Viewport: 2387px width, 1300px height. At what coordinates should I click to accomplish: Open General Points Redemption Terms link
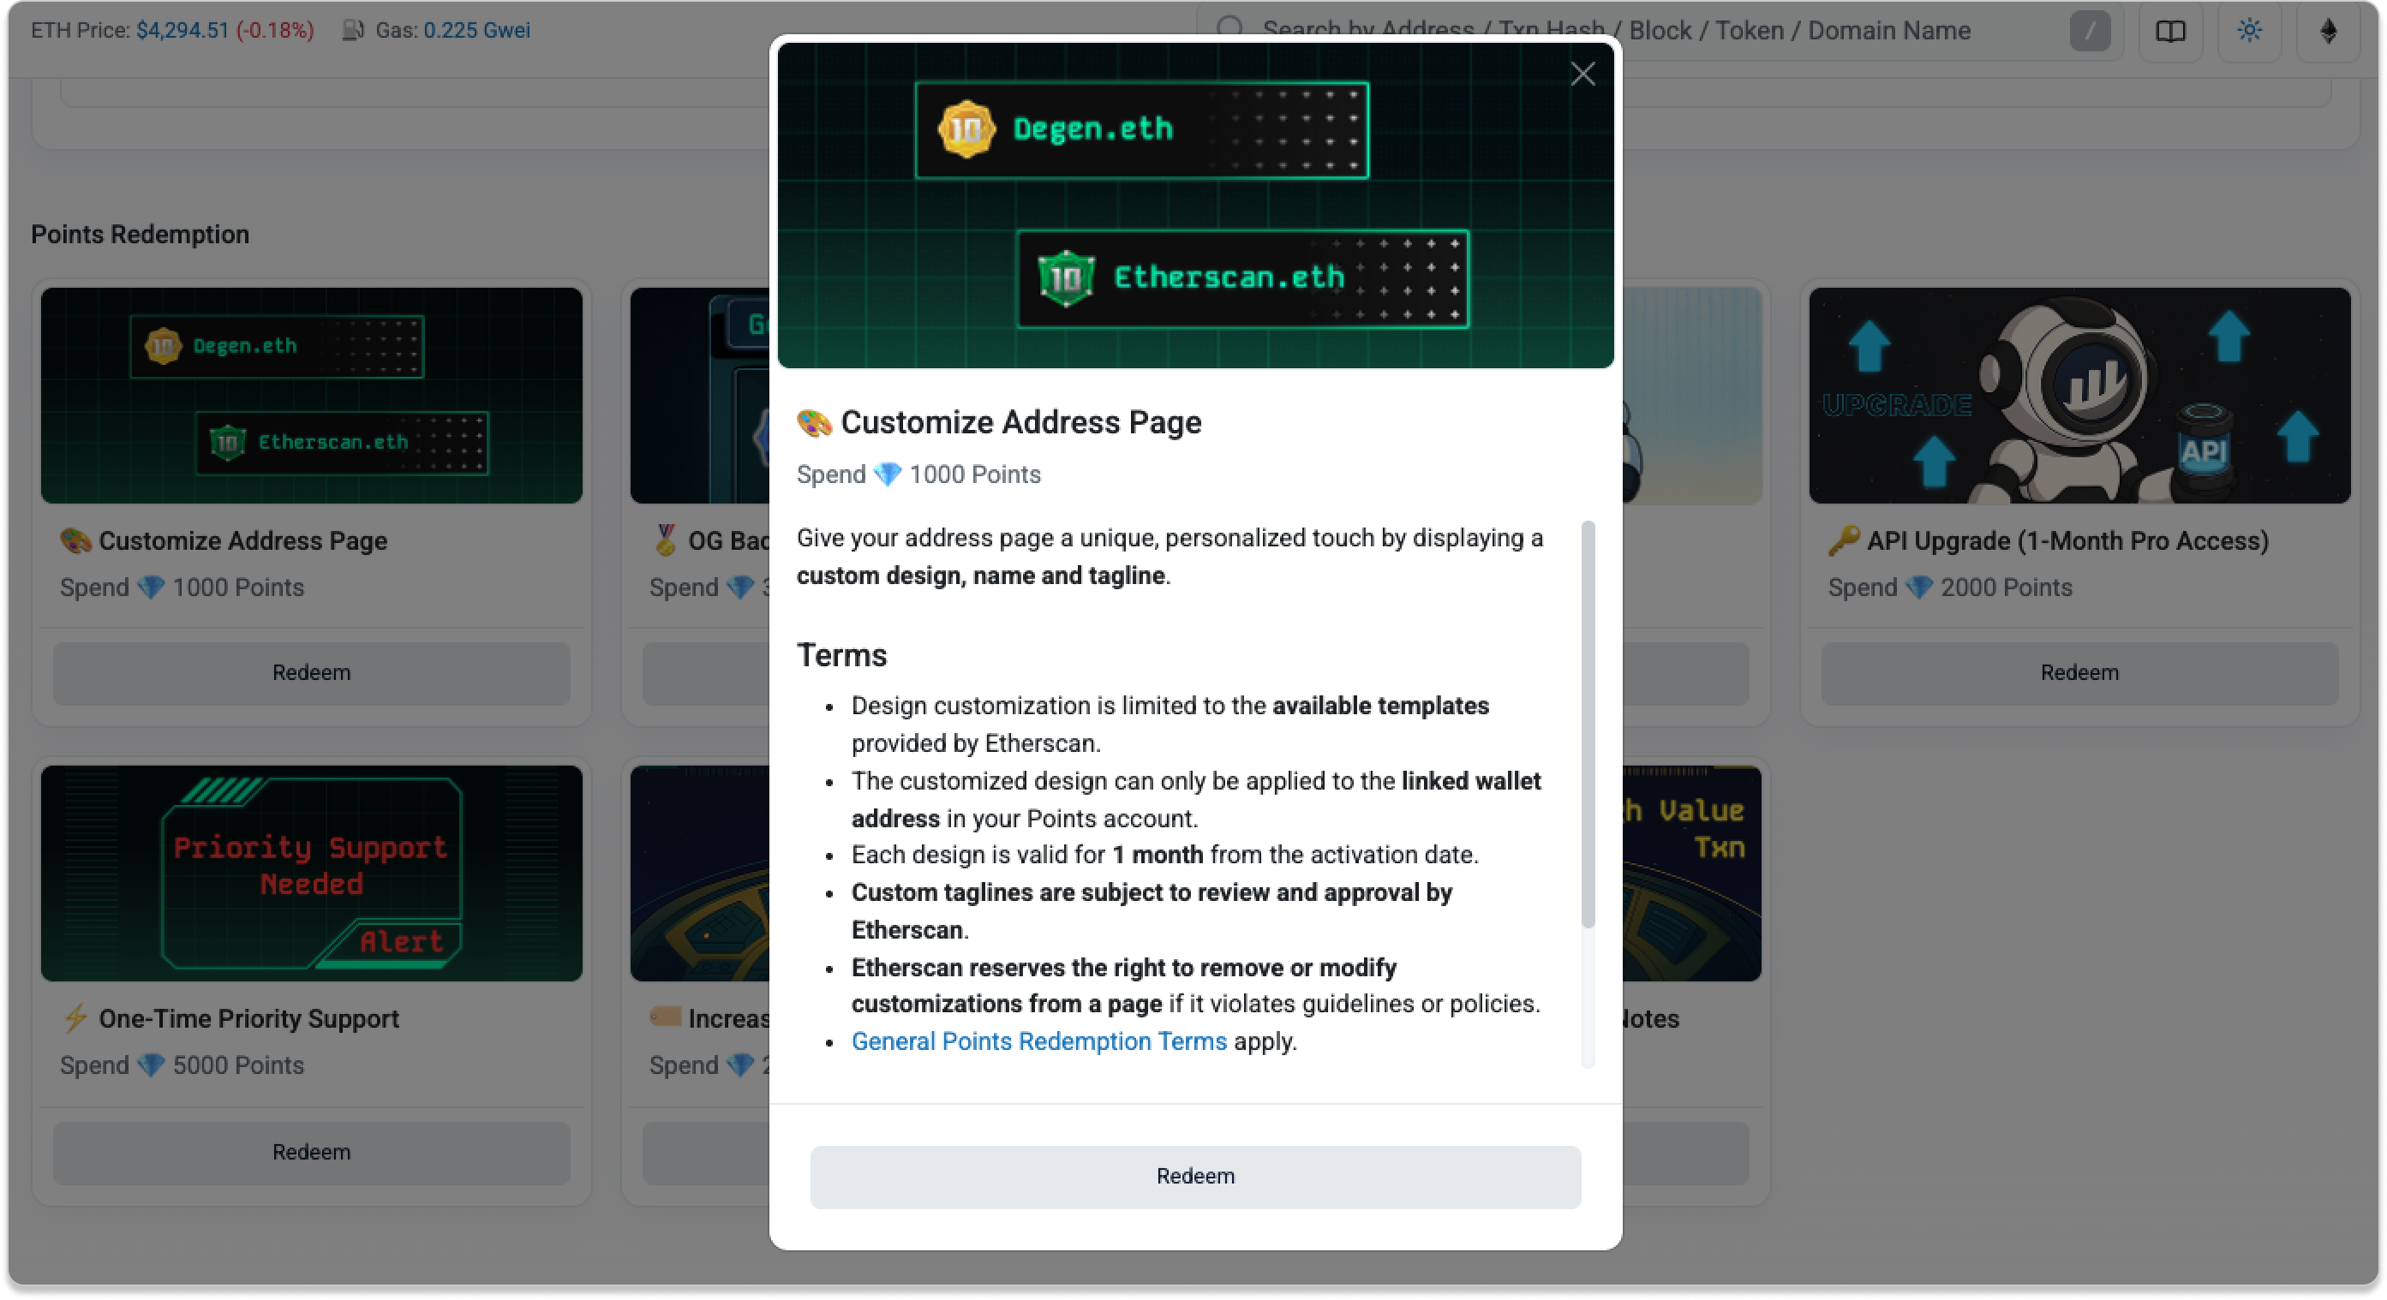[1038, 1041]
